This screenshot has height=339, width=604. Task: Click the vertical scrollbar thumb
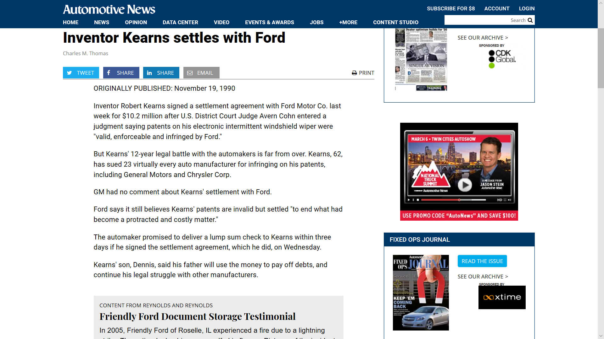(x=601, y=58)
